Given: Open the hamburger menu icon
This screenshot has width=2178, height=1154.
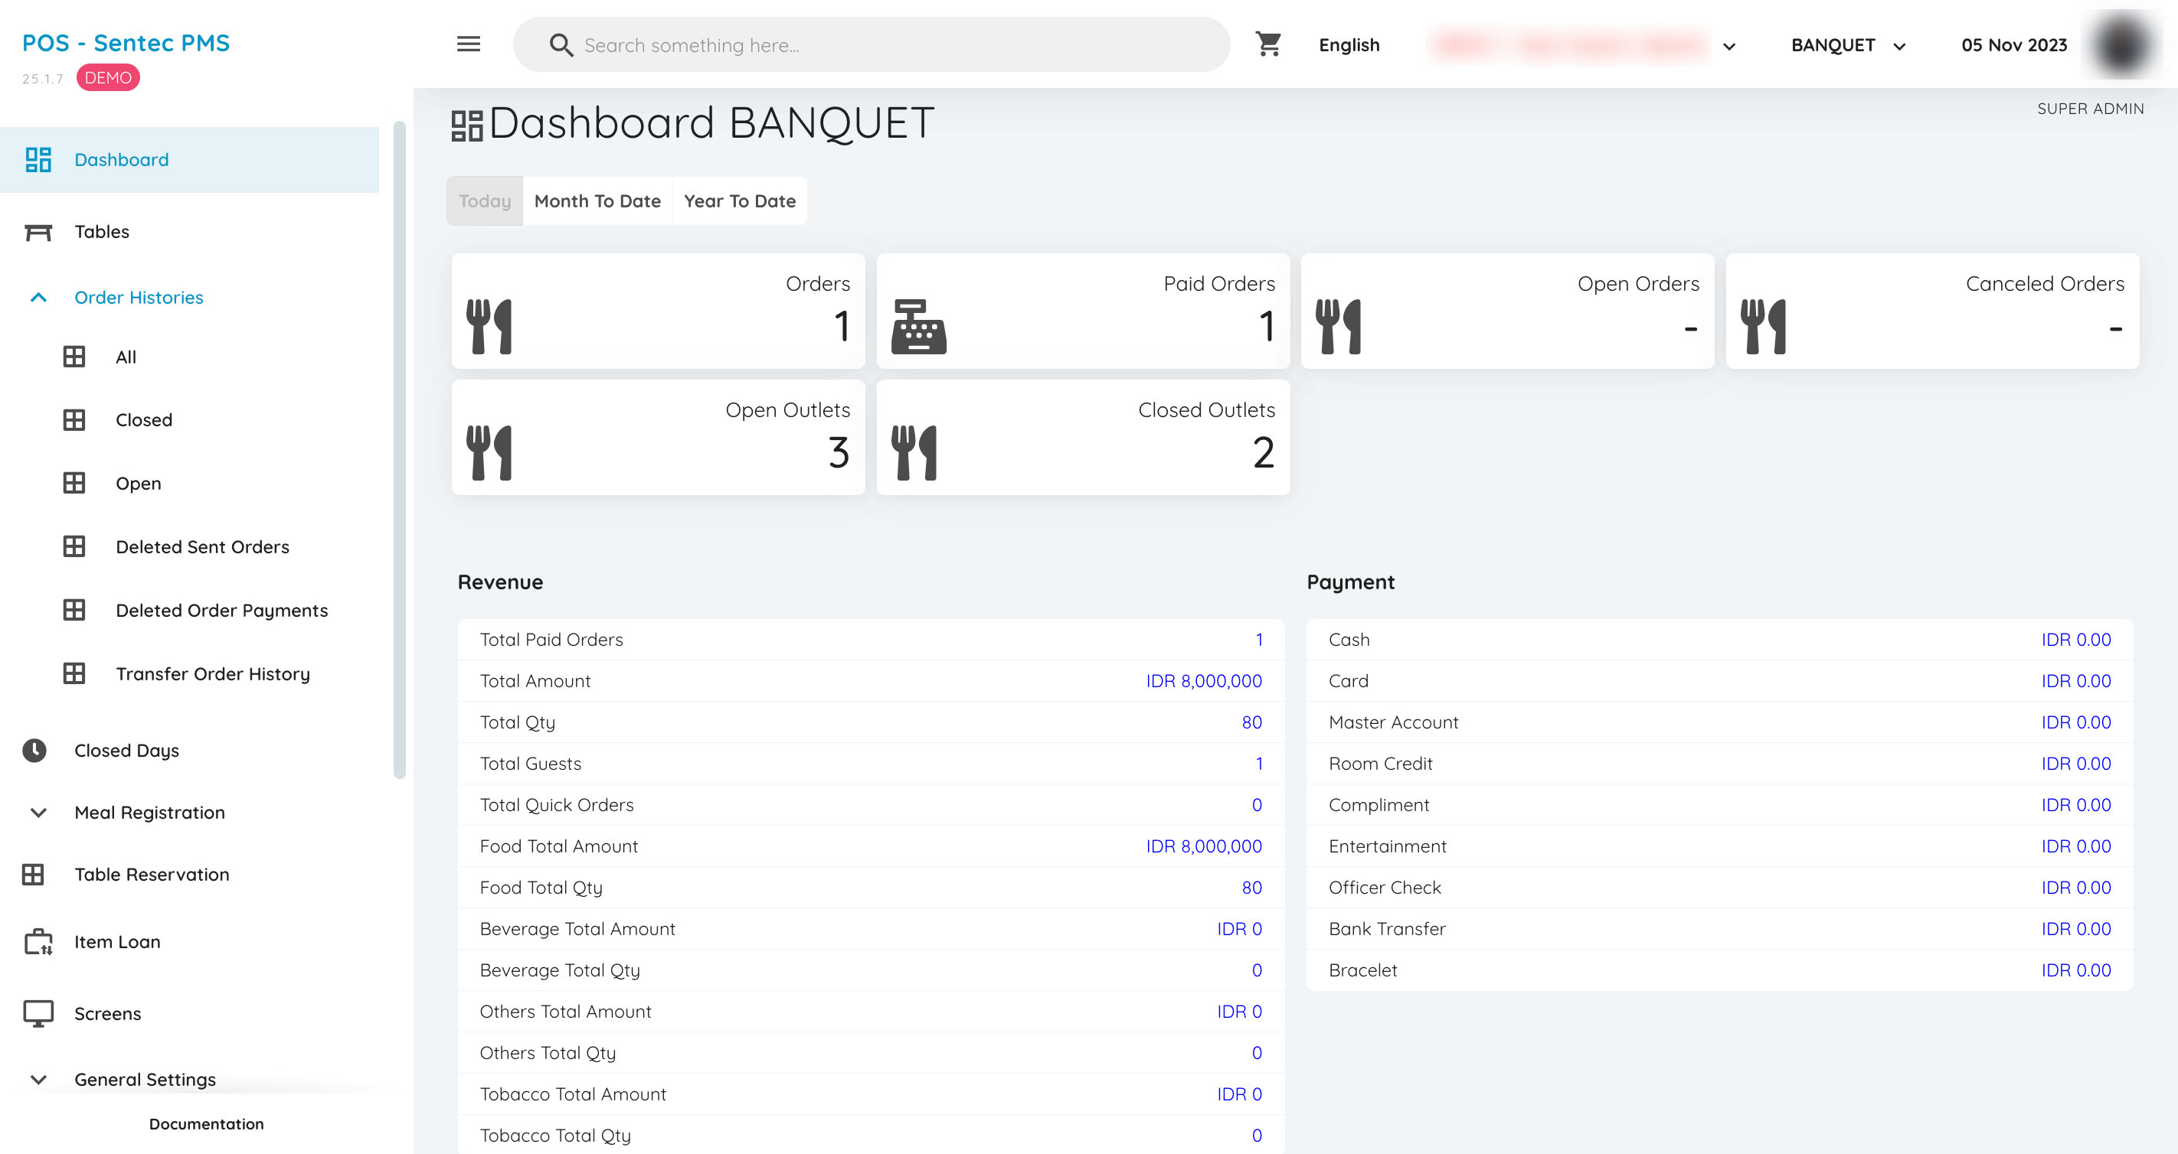Looking at the screenshot, I should [x=469, y=44].
